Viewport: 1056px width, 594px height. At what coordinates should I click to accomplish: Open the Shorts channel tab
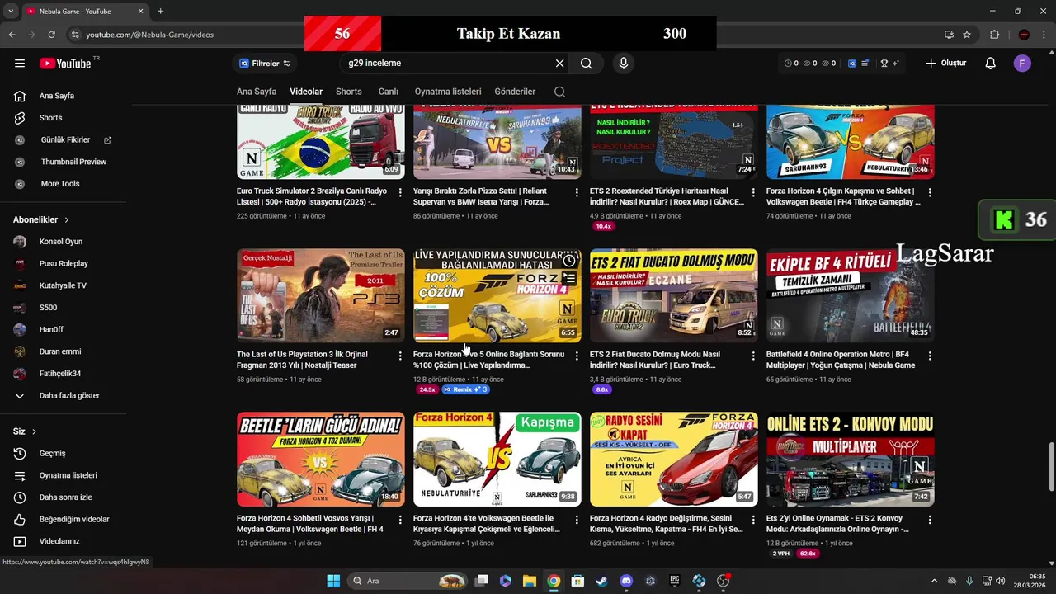tap(349, 92)
